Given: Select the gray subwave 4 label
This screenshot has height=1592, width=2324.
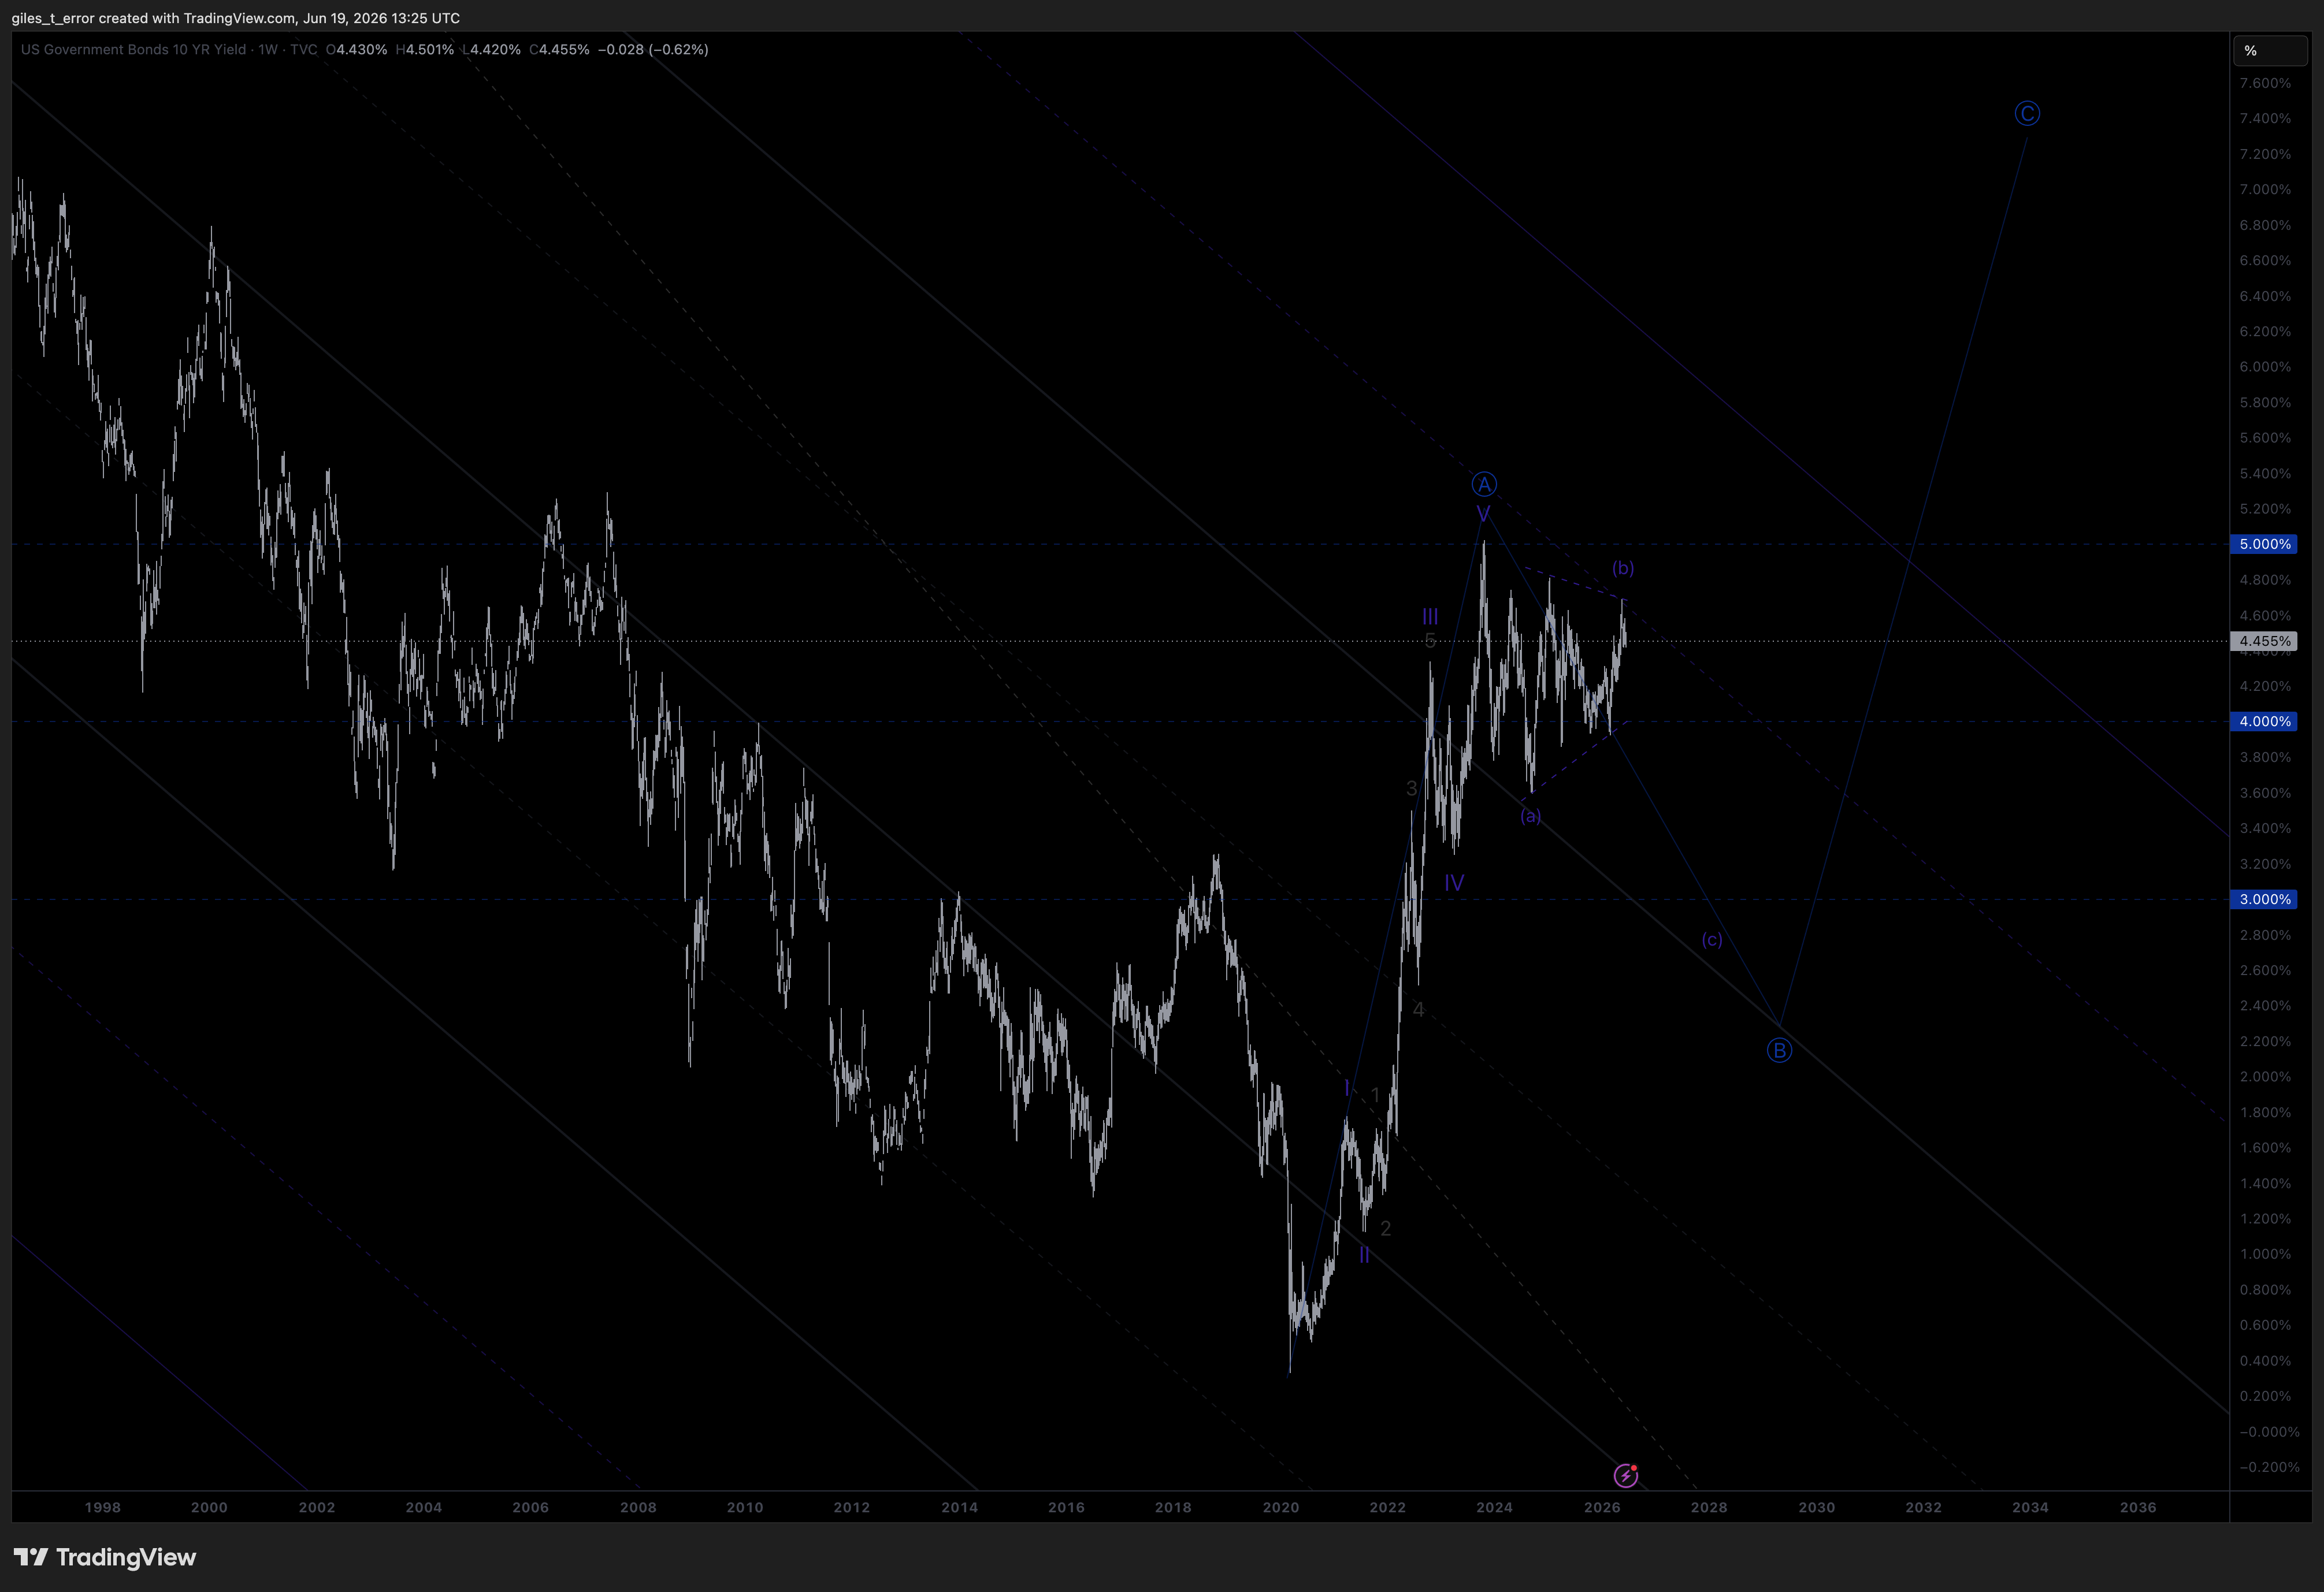Looking at the screenshot, I should (x=1418, y=1010).
